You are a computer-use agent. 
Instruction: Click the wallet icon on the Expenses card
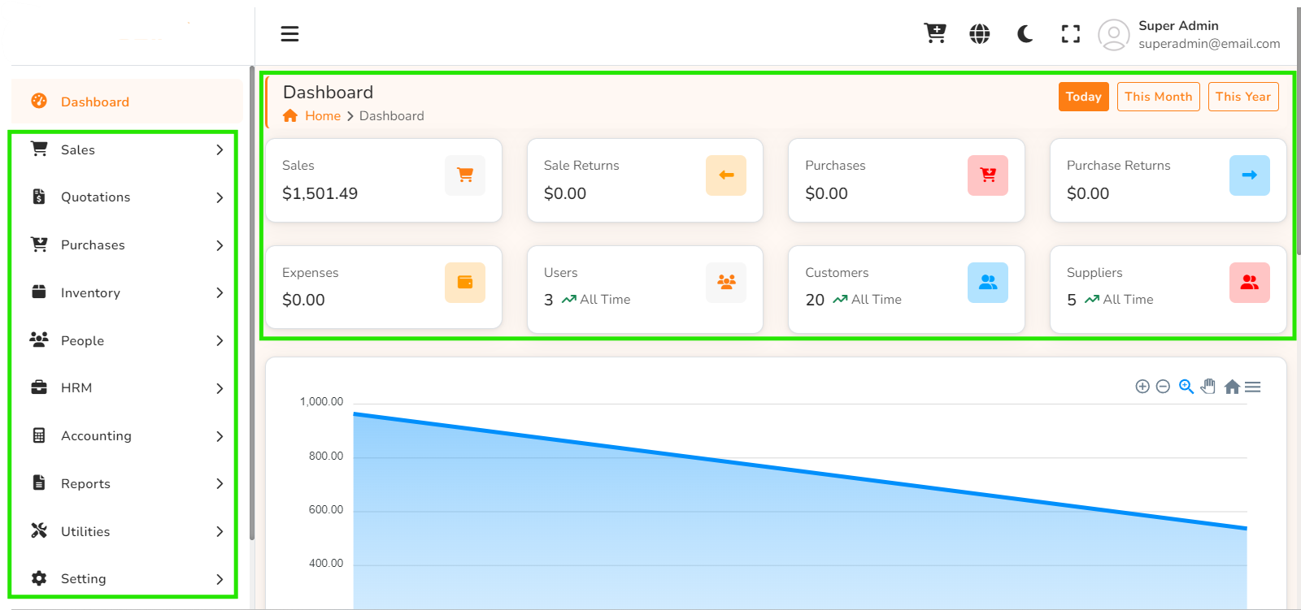click(x=465, y=283)
